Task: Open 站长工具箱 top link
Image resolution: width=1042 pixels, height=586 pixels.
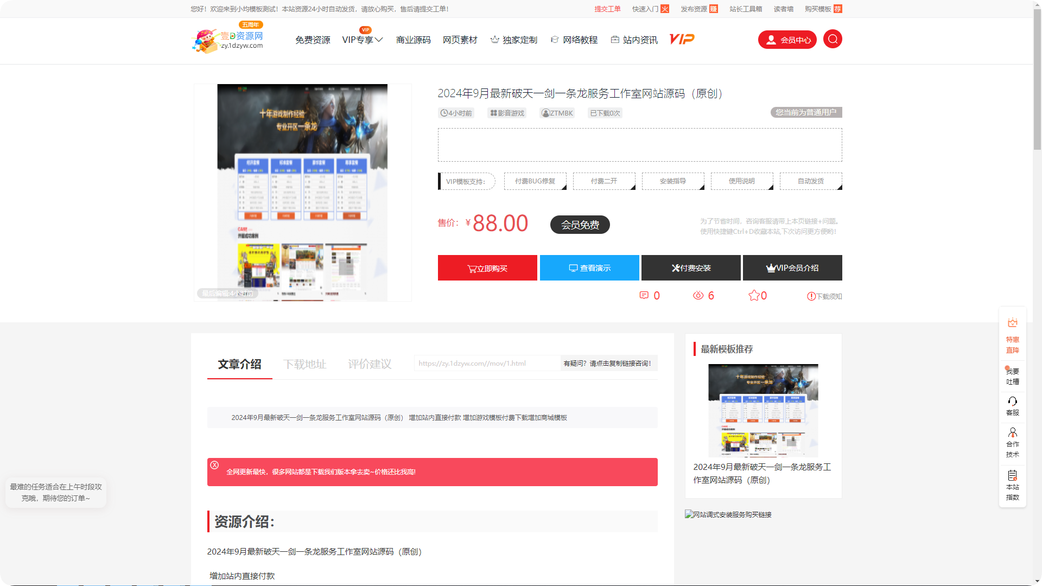Action: [746, 9]
